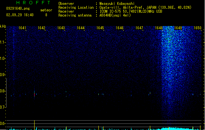Click the 1.0 kHz frequency label
The height and width of the screenshot is (130, 205).
click(3, 58)
